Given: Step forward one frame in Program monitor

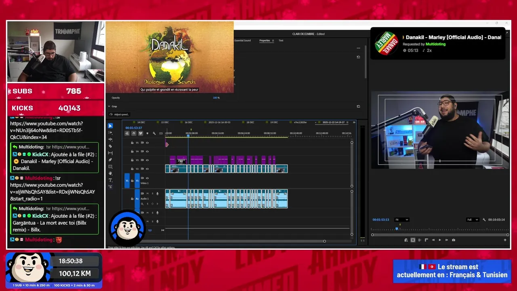Looking at the screenshot, I should tap(446, 240).
